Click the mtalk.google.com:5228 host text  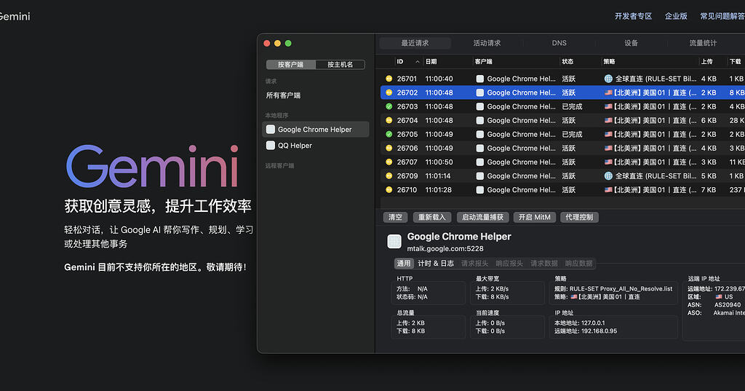tap(445, 248)
